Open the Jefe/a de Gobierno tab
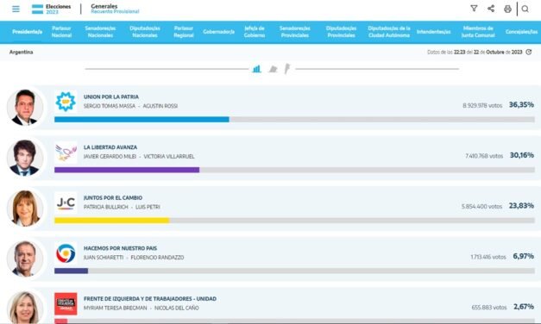Image resolution: width=541 pixels, height=324 pixels. click(x=255, y=32)
